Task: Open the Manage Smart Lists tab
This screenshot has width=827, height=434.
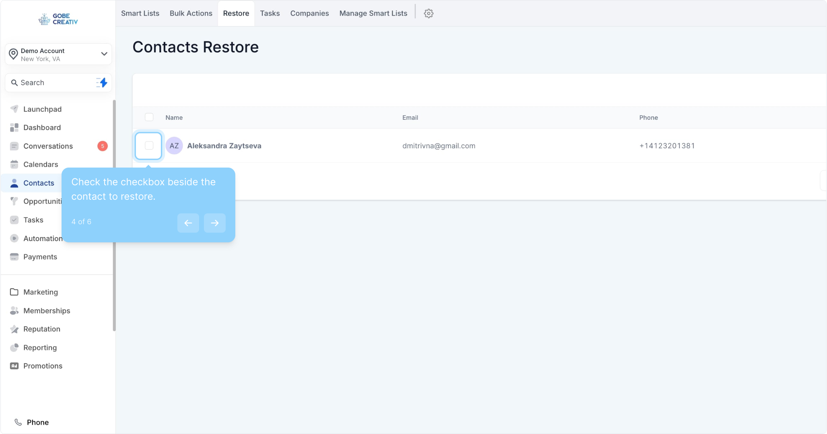Action: point(373,13)
